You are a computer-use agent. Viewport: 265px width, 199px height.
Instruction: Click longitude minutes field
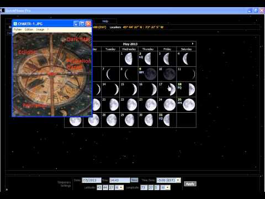click(151, 187)
